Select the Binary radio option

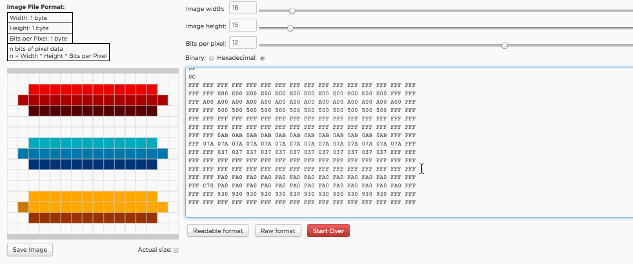pos(212,58)
